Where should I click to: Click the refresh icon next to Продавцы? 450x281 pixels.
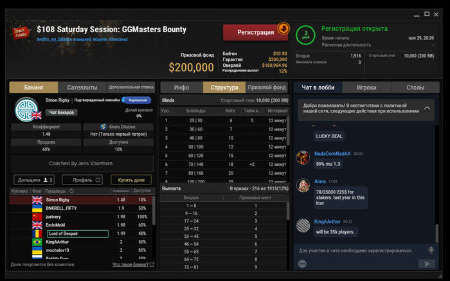(x=71, y=191)
